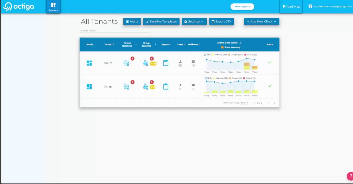Image resolution: width=353 pixels, height=184 pixels.
Task: Toggle Danger (215) legend in Karim's chart
Action: [235, 55]
